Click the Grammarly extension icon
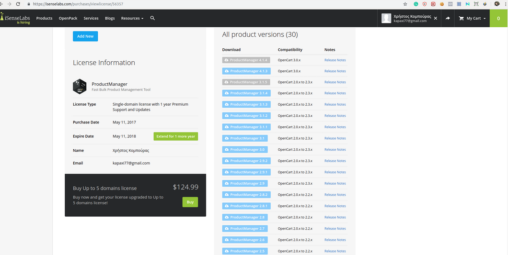 416,4
